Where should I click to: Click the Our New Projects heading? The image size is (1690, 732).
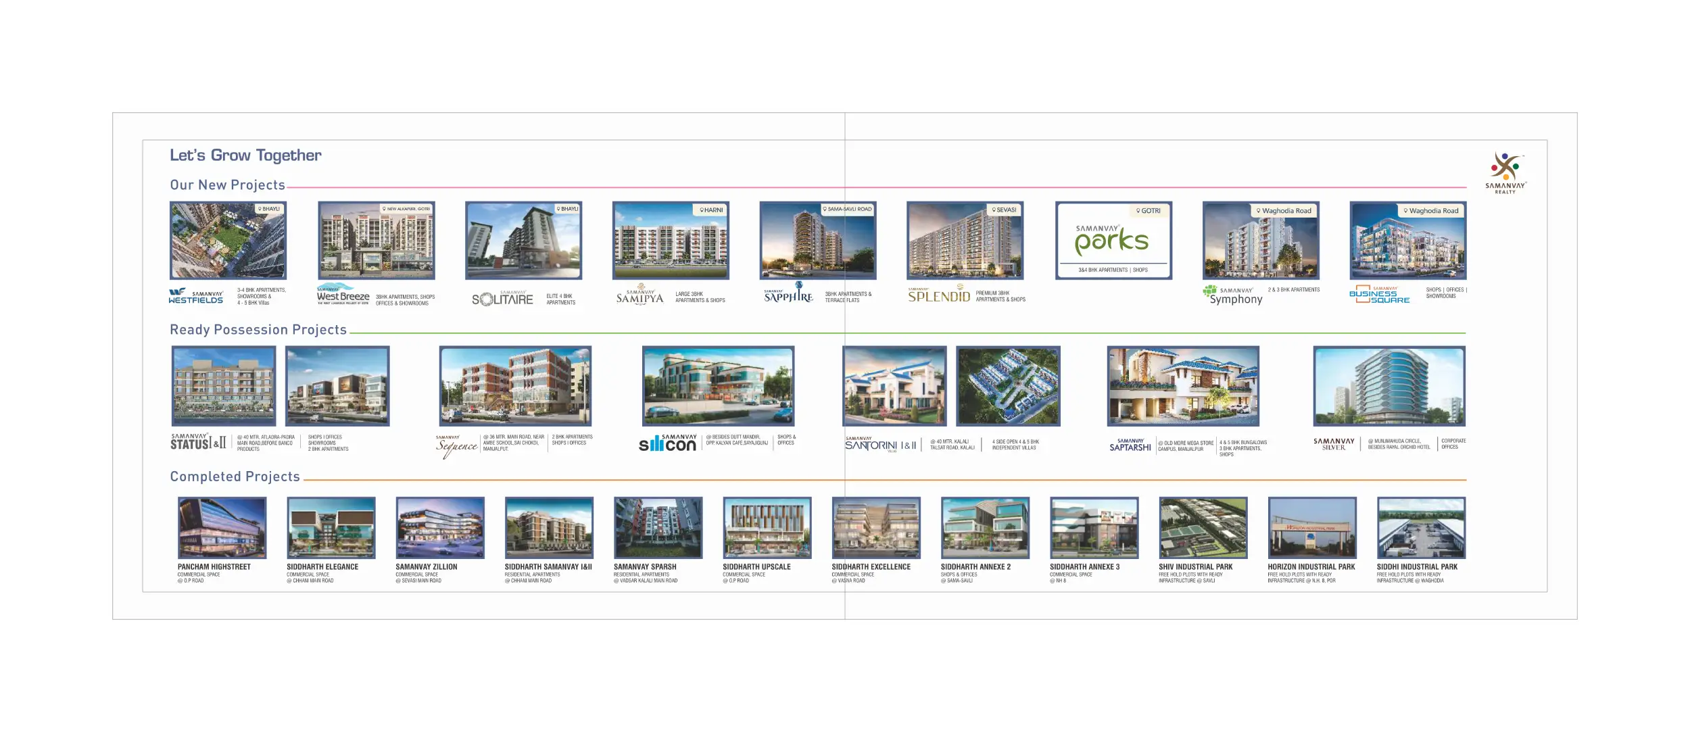pos(227,185)
